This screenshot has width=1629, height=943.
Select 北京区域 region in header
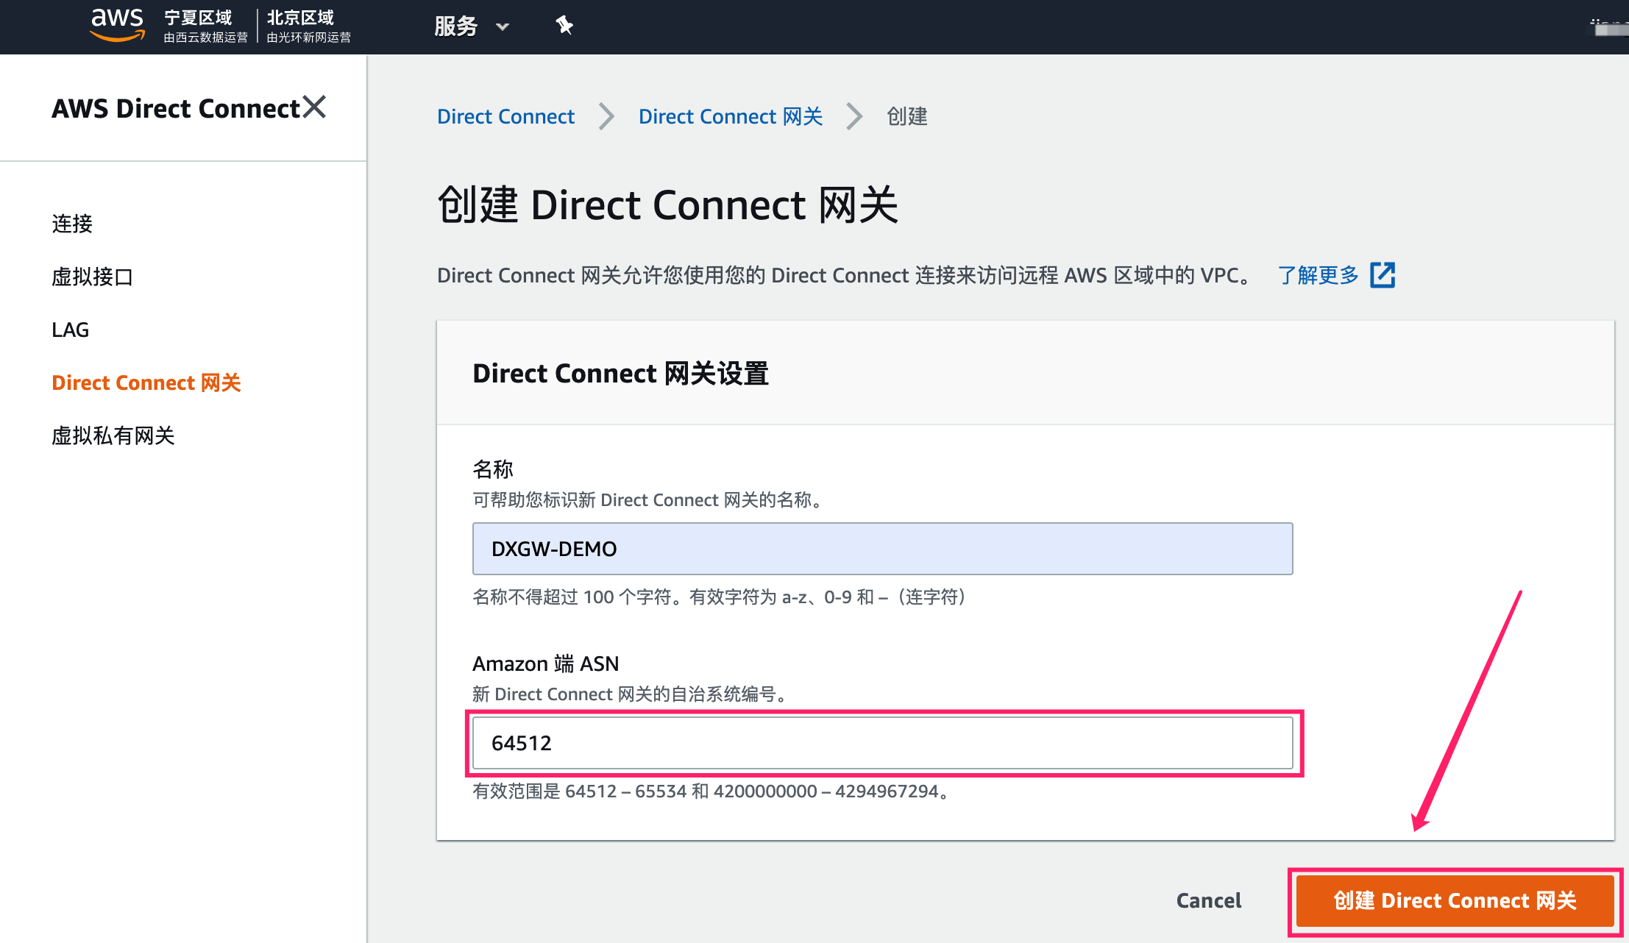(308, 26)
